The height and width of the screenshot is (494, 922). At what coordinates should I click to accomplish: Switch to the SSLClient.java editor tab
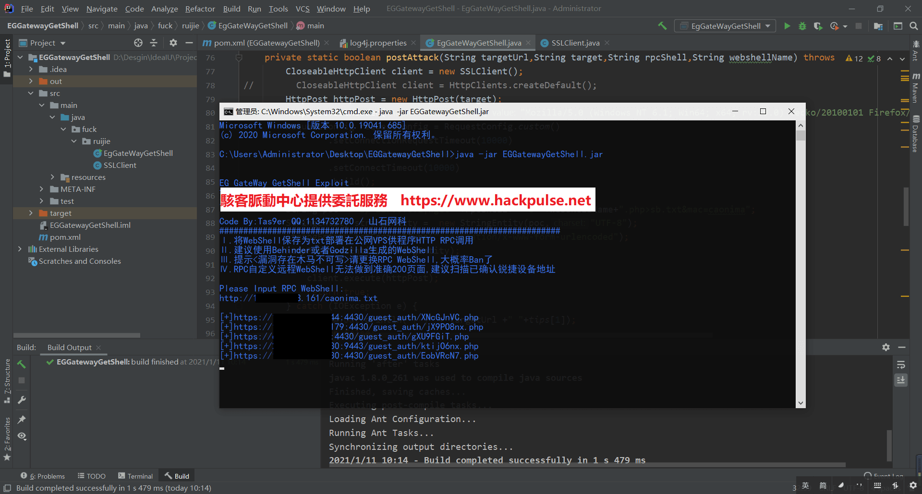tap(575, 43)
